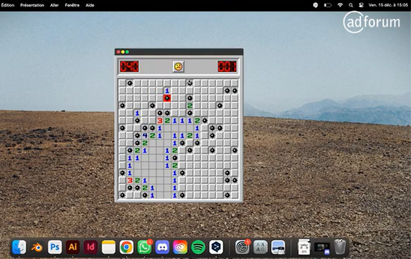Open the Fenêtre menu
The image size is (411, 259).
pyautogui.click(x=72, y=5)
